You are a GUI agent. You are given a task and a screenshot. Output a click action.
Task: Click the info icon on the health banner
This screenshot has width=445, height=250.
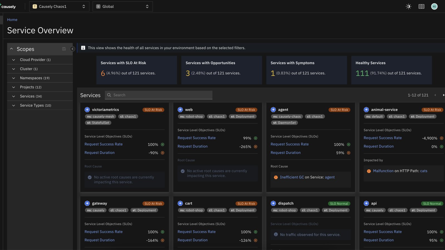(x=83, y=47)
